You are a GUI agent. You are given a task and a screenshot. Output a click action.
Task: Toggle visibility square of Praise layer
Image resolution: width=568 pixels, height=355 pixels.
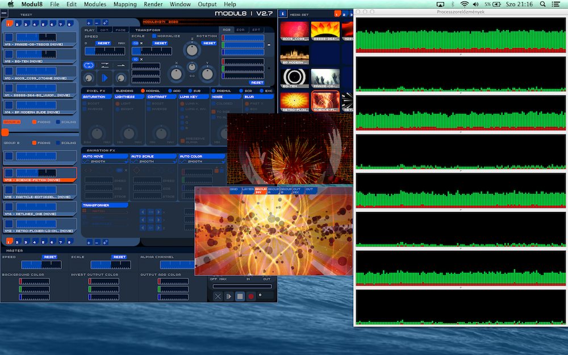pos(9,37)
